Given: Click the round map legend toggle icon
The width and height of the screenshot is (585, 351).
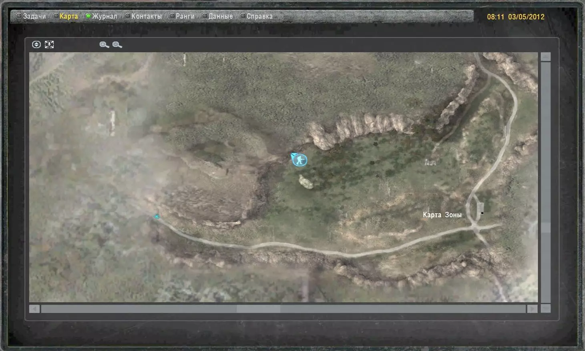Looking at the screenshot, I should point(36,44).
